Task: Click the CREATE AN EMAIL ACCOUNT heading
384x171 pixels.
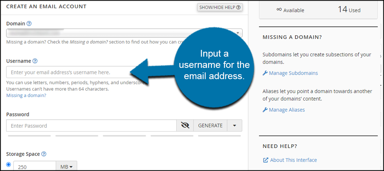Action: tap(46, 6)
